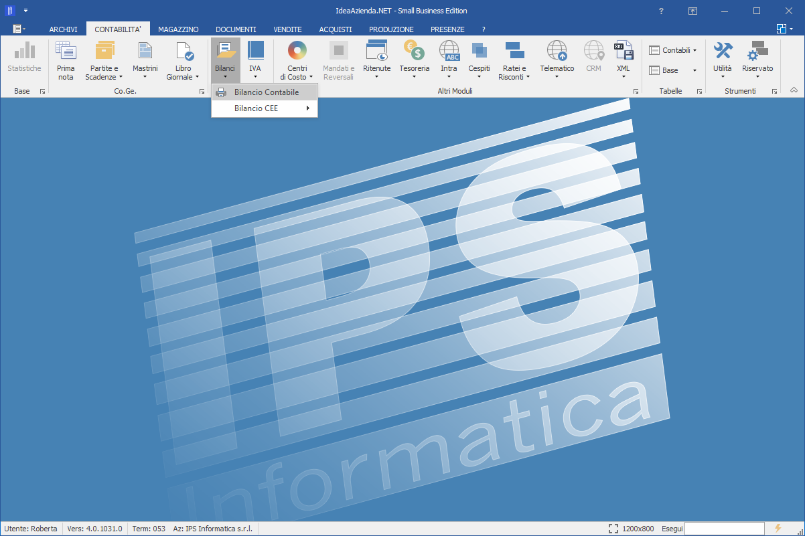Open the Utilità tools button

pyautogui.click(x=723, y=60)
